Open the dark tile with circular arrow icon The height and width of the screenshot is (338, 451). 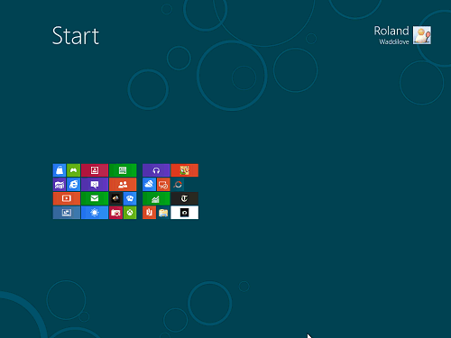[x=178, y=185]
